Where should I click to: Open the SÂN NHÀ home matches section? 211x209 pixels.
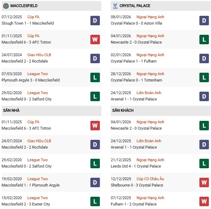(11, 110)
